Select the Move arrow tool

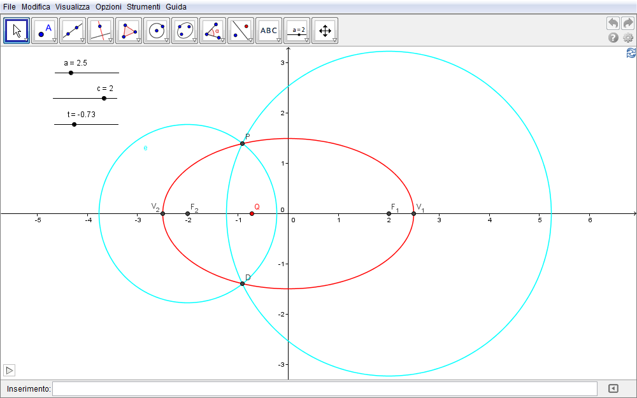pos(17,31)
